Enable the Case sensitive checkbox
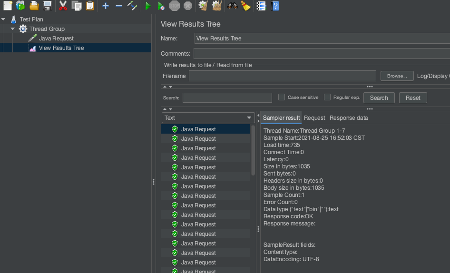 [282, 97]
